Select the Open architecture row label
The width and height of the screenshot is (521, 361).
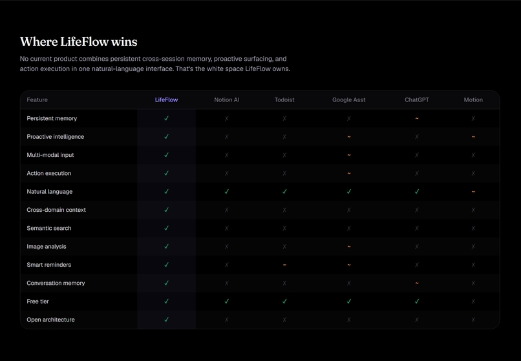(50, 320)
